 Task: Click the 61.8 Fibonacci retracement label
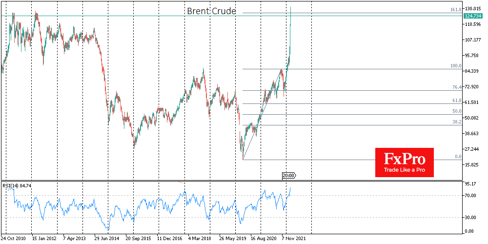point(456,101)
